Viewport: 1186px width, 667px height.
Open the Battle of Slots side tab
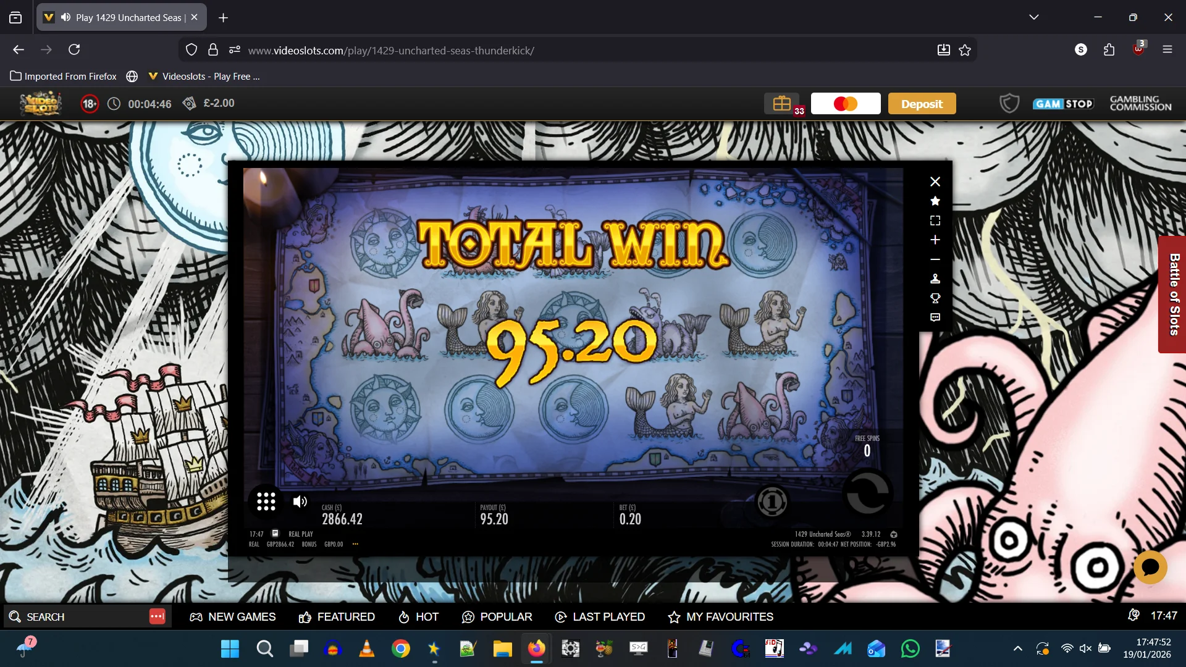[1172, 295]
